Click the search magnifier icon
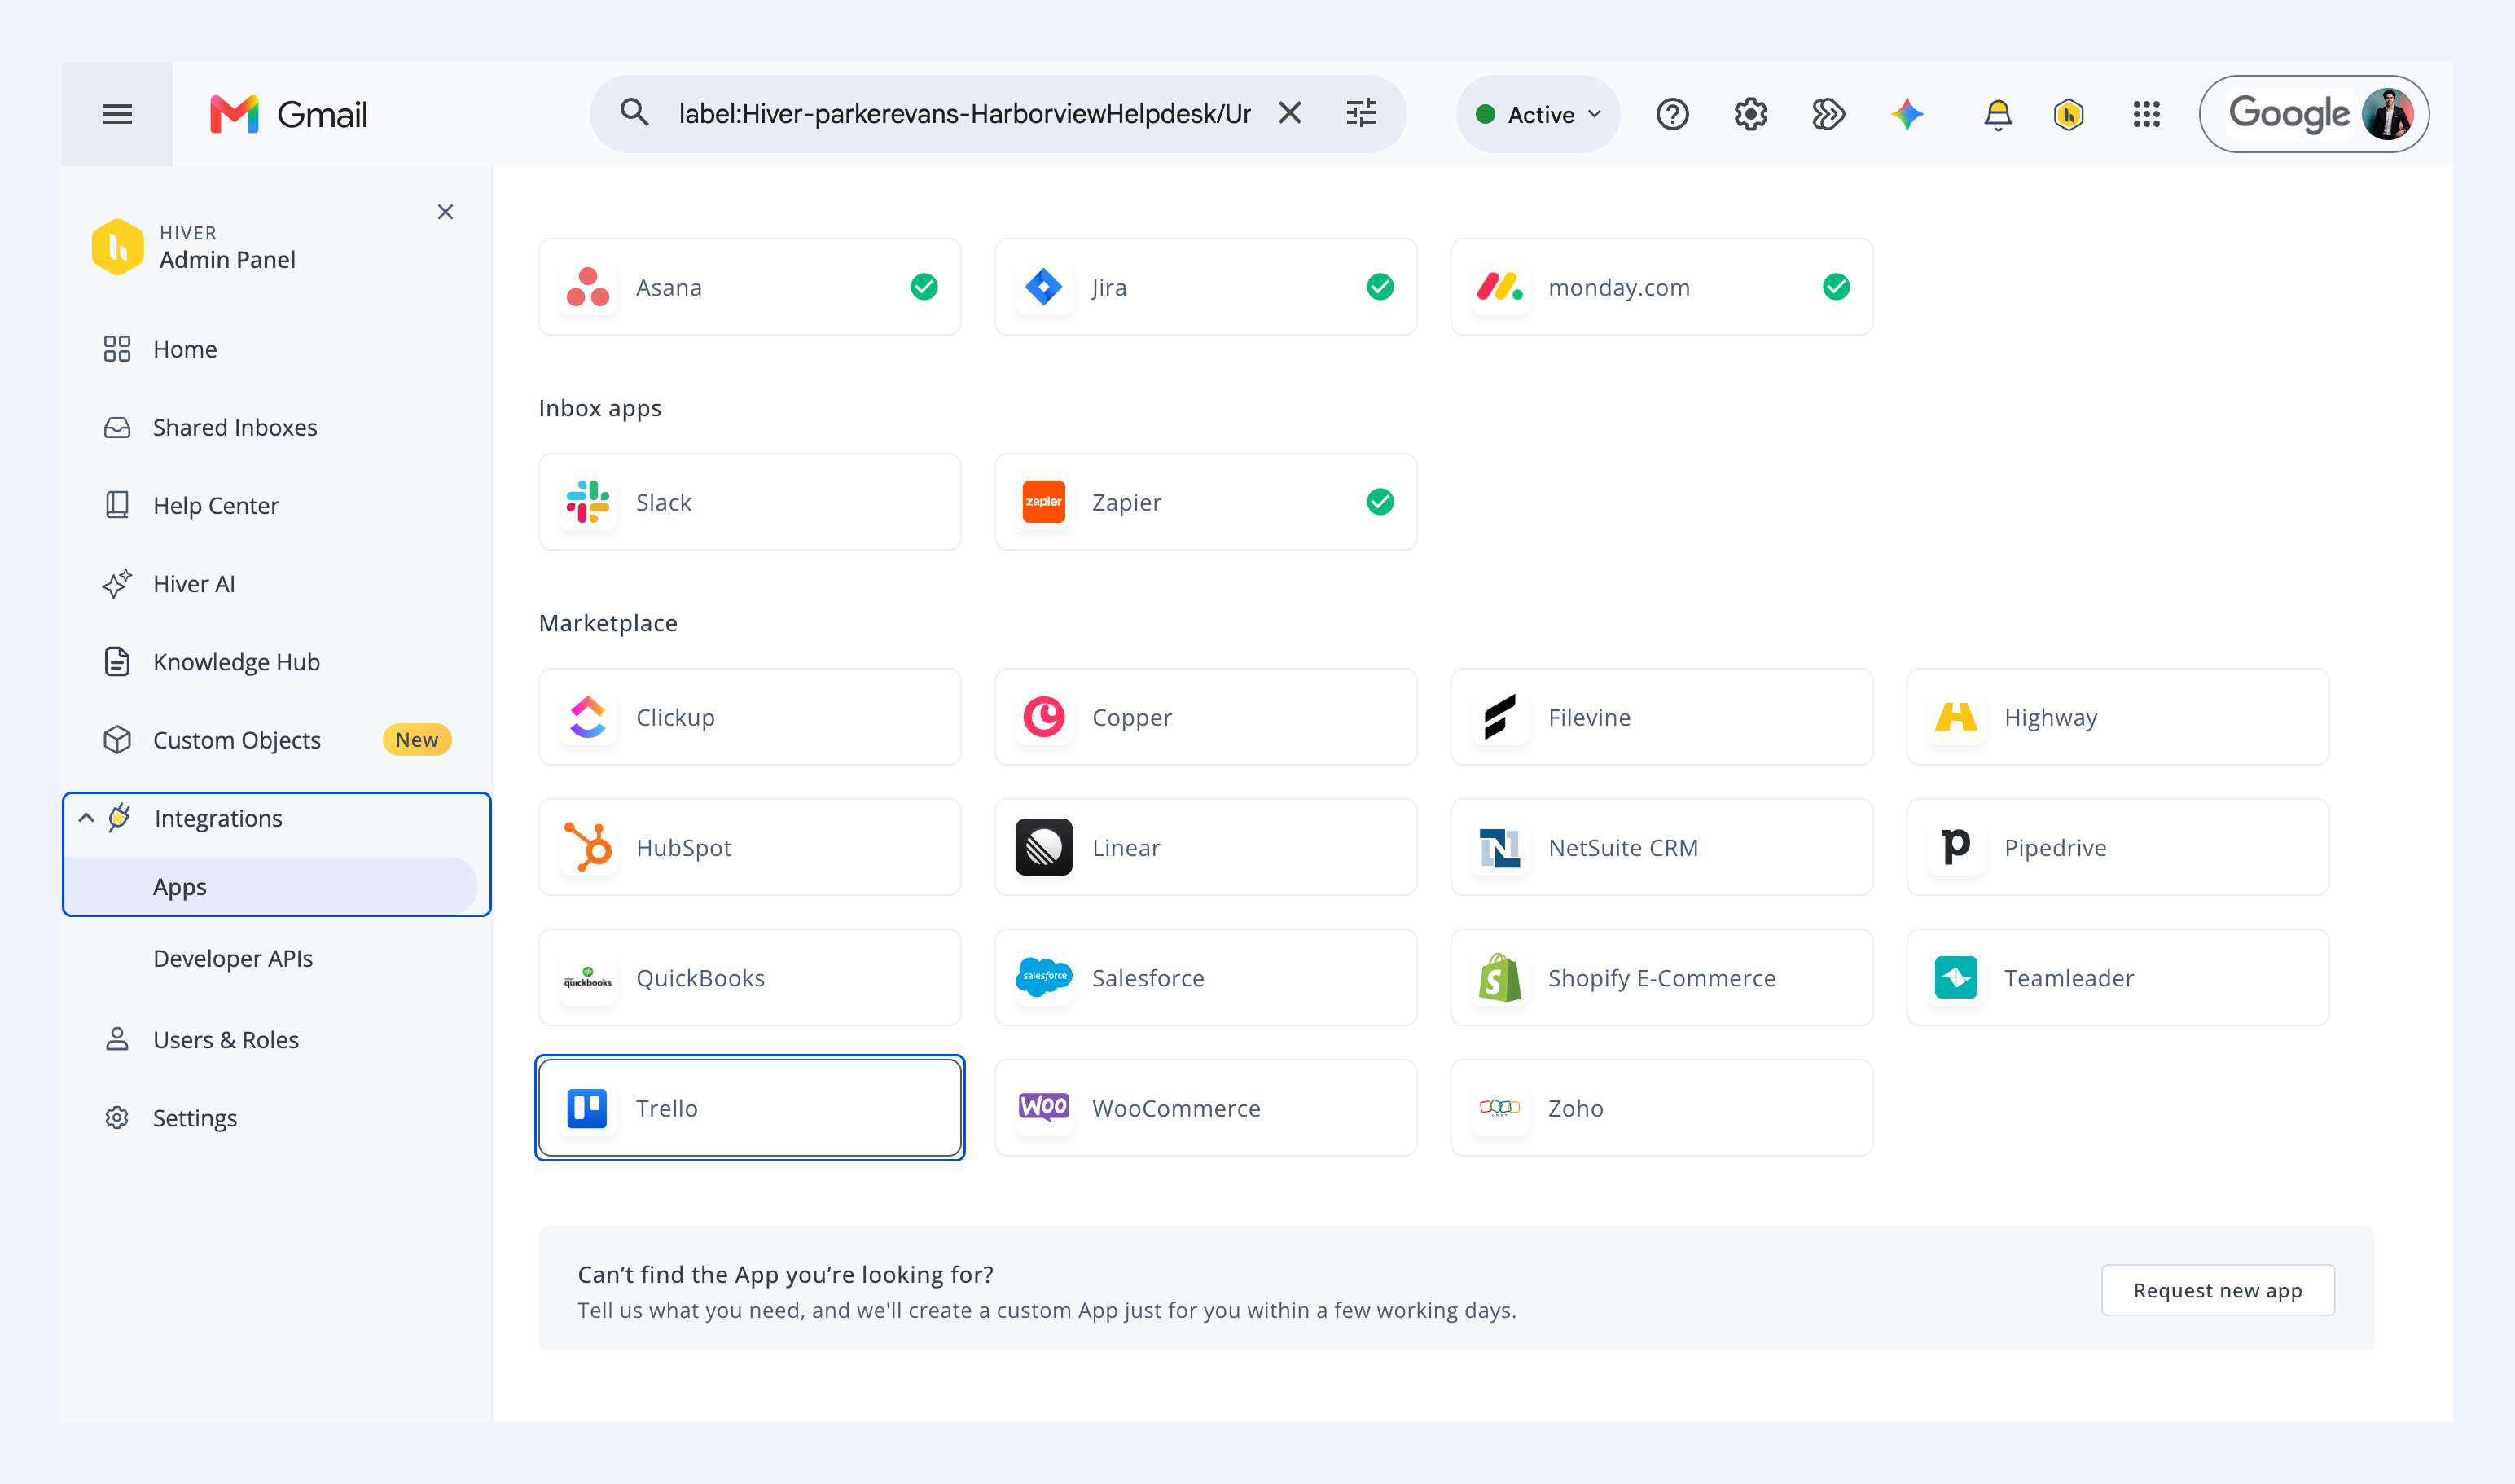The width and height of the screenshot is (2515, 1484). [x=634, y=112]
